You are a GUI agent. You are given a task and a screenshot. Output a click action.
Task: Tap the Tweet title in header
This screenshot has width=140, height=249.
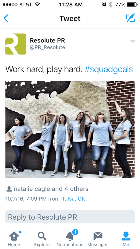(x=70, y=18)
